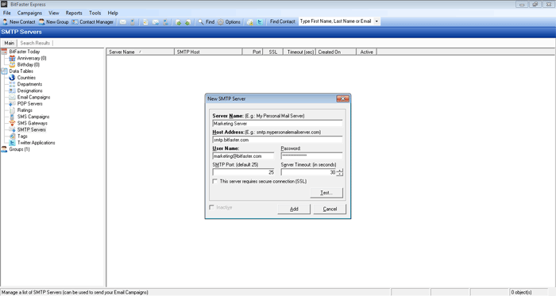This screenshot has height=296, width=556.
Task: Switch to the Search Results tab
Action: point(35,43)
